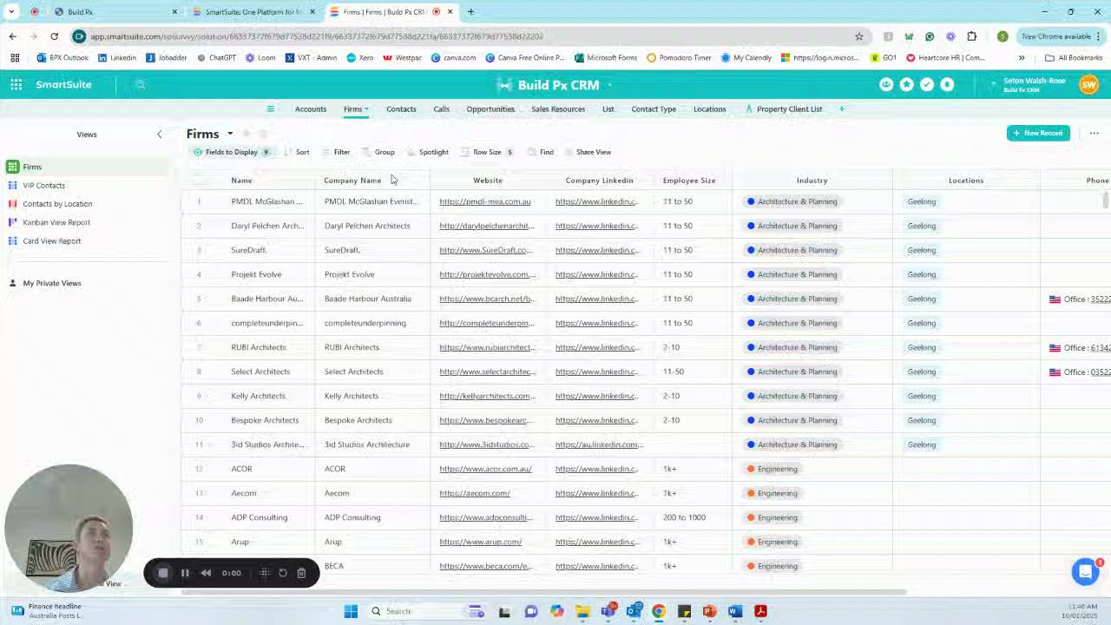Click the star favorites icon in the header

(907, 84)
